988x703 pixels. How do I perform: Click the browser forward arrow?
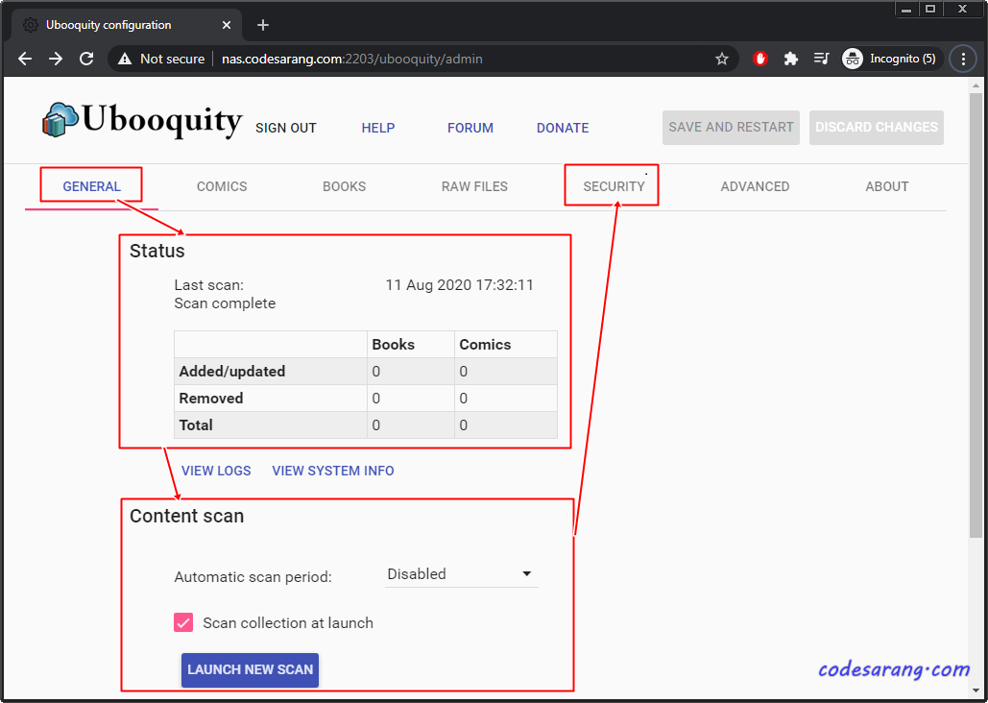coord(56,59)
